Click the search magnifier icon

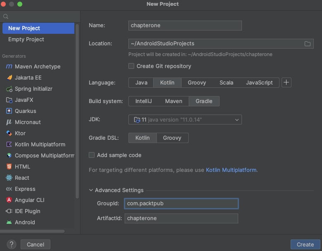tap(6, 16)
